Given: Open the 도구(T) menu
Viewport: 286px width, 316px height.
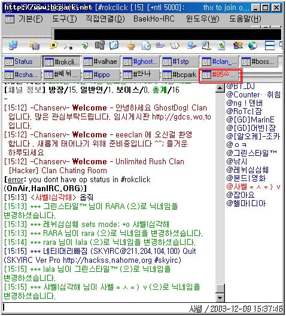Looking at the screenshot, I should (x=65, y=19).
